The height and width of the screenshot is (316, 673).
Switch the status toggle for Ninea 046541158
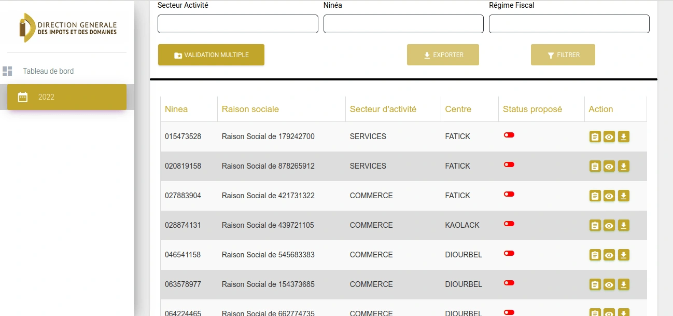[509, 253]
